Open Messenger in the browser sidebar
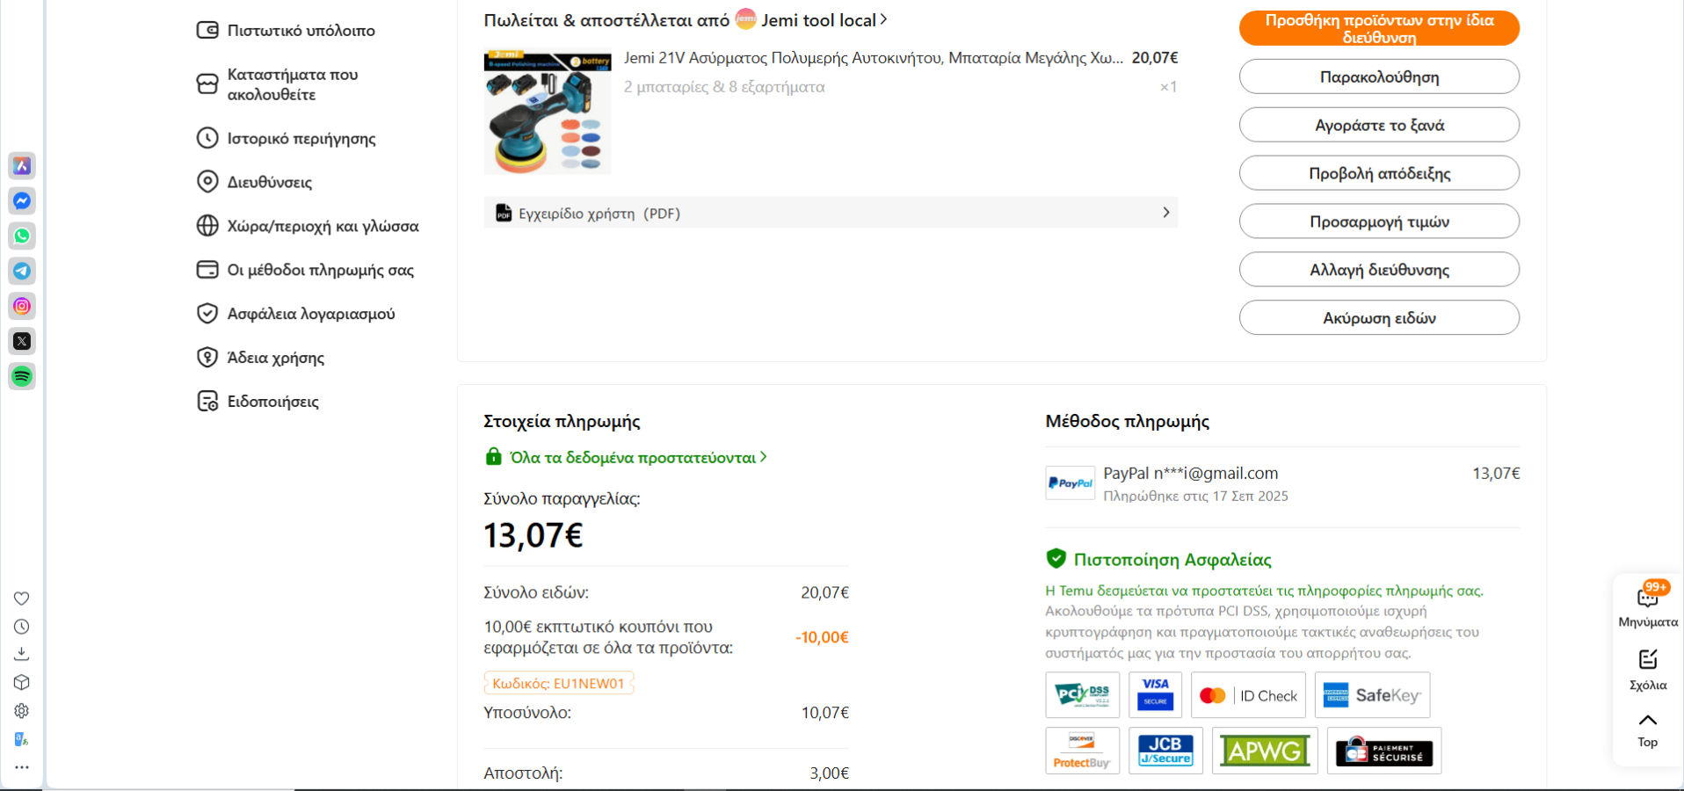 pyautogui.click(x=22, y=201)
